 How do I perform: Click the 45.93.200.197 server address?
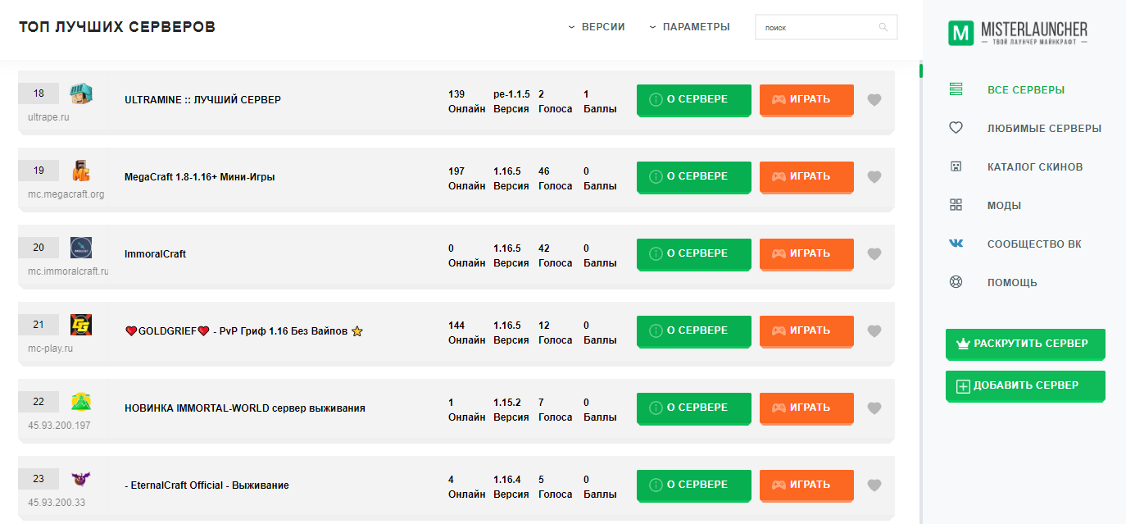[x=59, y=426]
